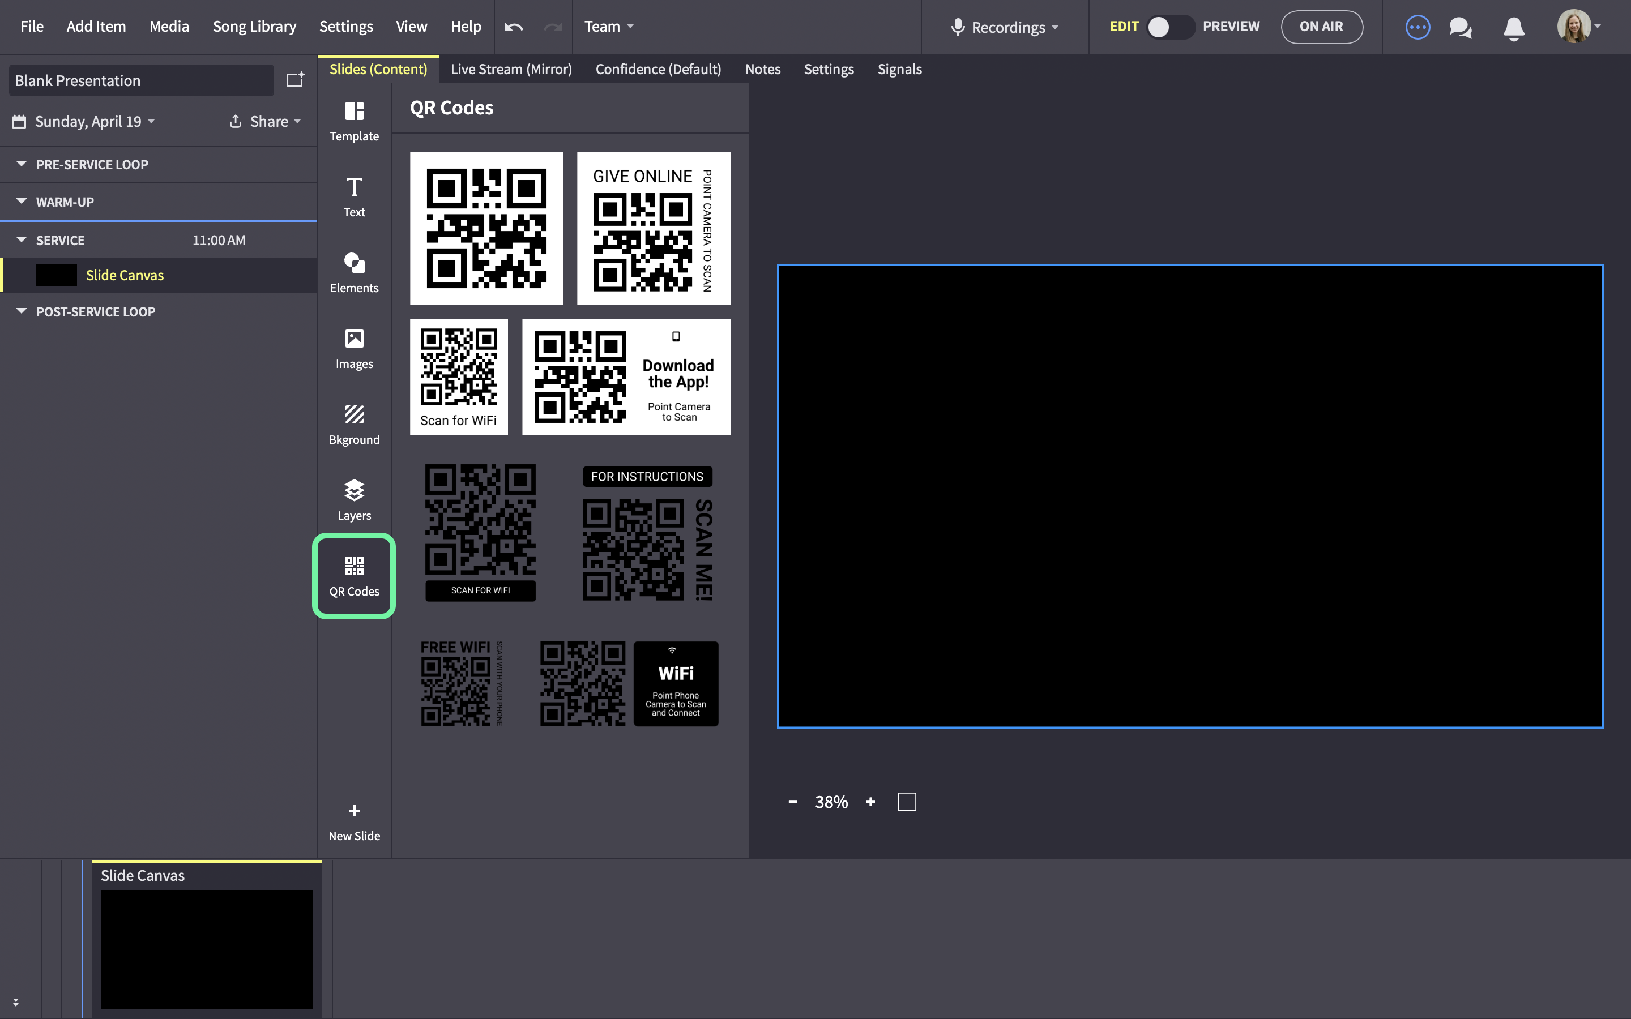Collapse the WARM-UP section
1631x1019 pixels.
pyautogui.click(x=22, y=202)
